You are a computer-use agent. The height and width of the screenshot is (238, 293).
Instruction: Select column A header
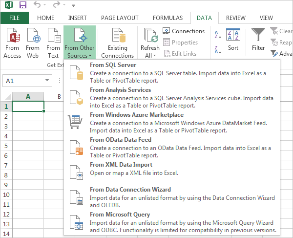tap(28, 96)
